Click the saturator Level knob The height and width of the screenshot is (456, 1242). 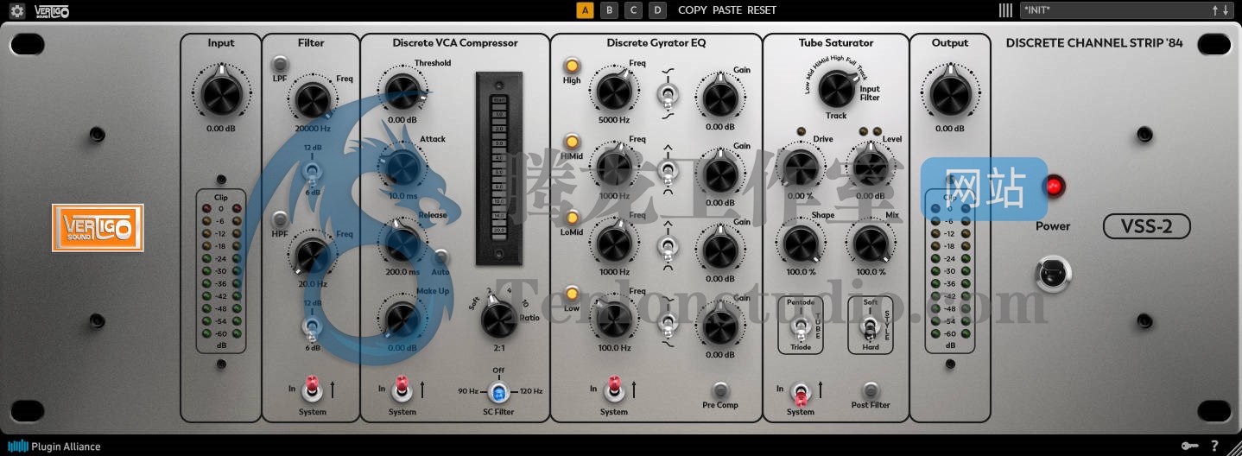pos(870,166)
